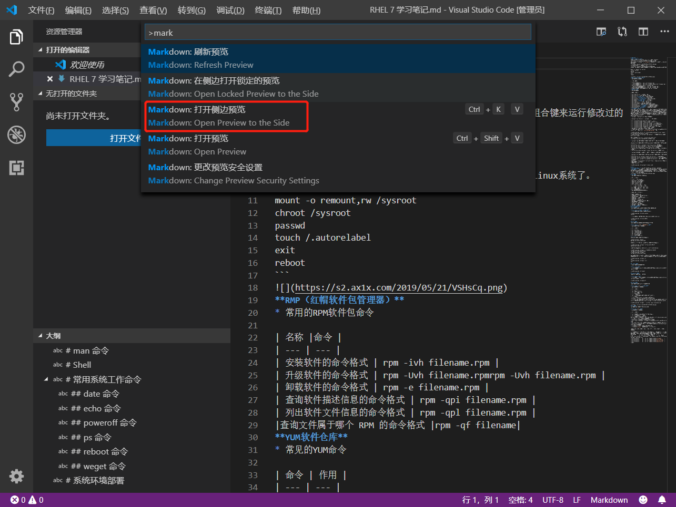Change end of line via LF
The image size is (676, 507).
(x=577, y=500)
